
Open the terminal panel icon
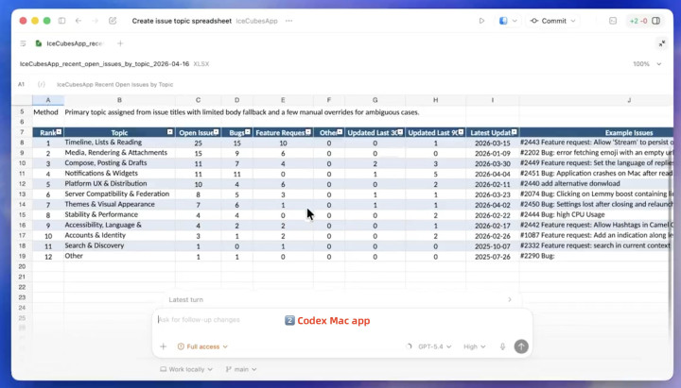(x=613, y=21)
